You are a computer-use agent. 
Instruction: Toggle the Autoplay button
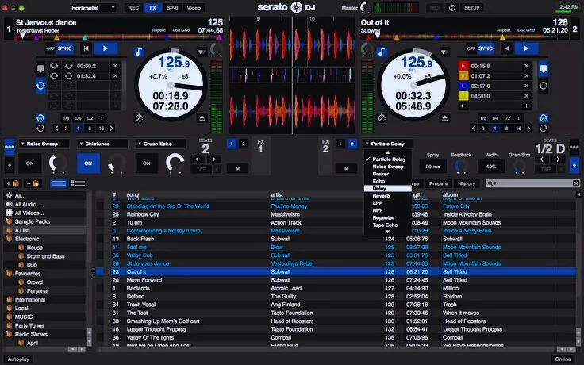[18, 359]
